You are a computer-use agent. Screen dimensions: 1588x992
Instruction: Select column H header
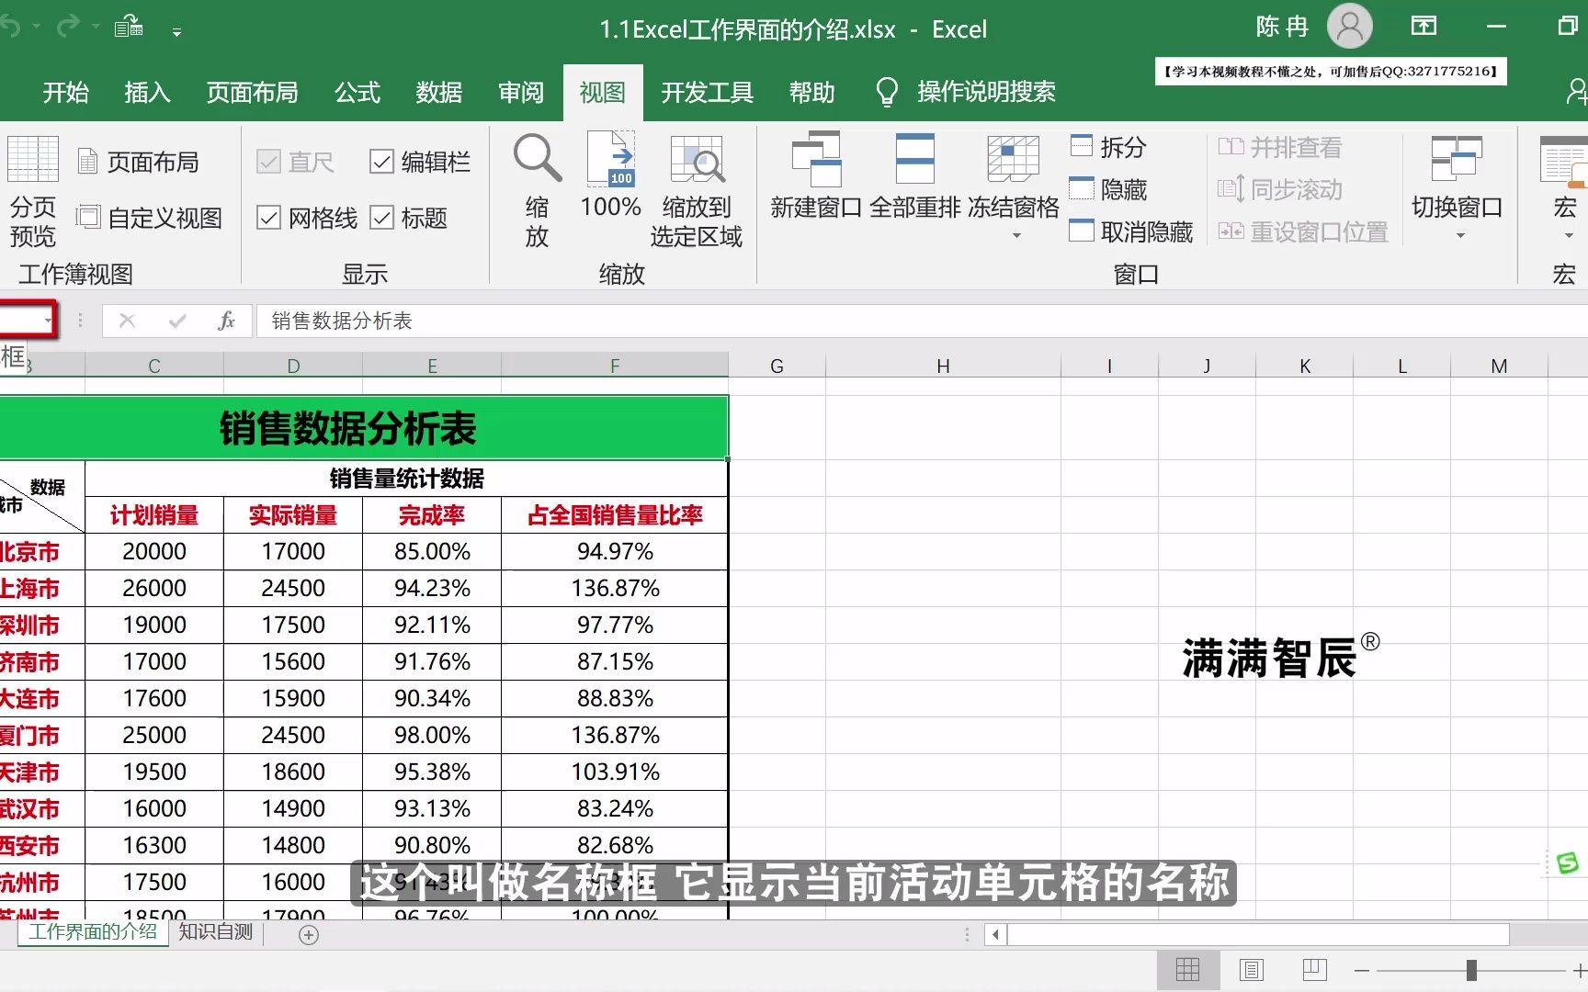(943, 366)
